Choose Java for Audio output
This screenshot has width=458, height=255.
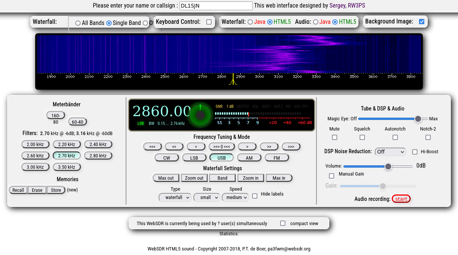[315, 22]
